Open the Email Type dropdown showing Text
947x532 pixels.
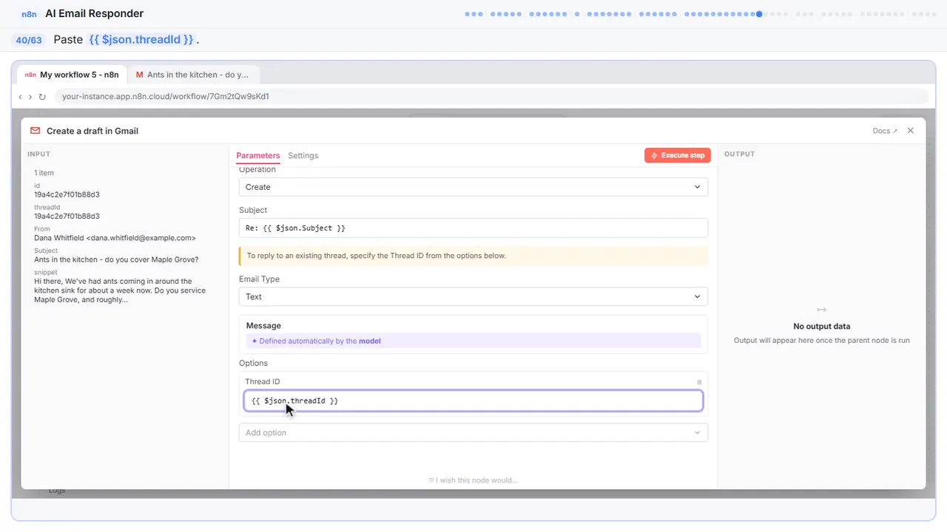pyautogui.click(x=473, y=296)
